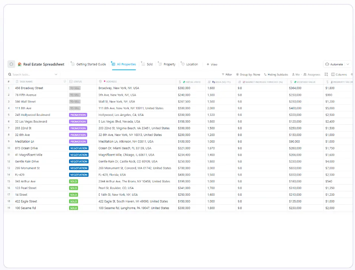Add a new view with + View

tap(212, 65)
